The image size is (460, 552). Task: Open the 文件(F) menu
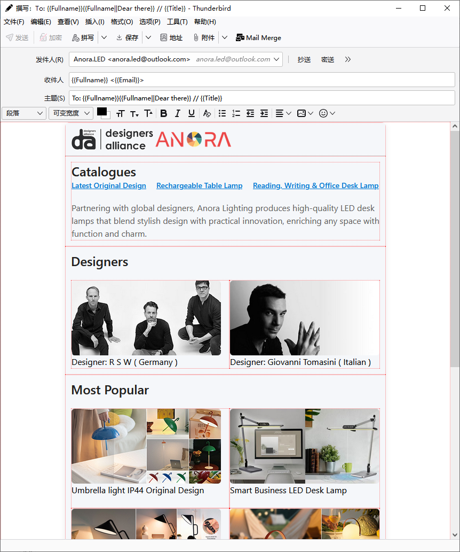click(x=14, y=22)
